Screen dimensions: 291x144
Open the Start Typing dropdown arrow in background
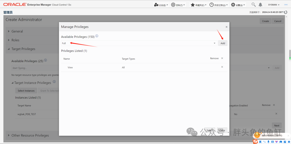(x=269, y=68)
